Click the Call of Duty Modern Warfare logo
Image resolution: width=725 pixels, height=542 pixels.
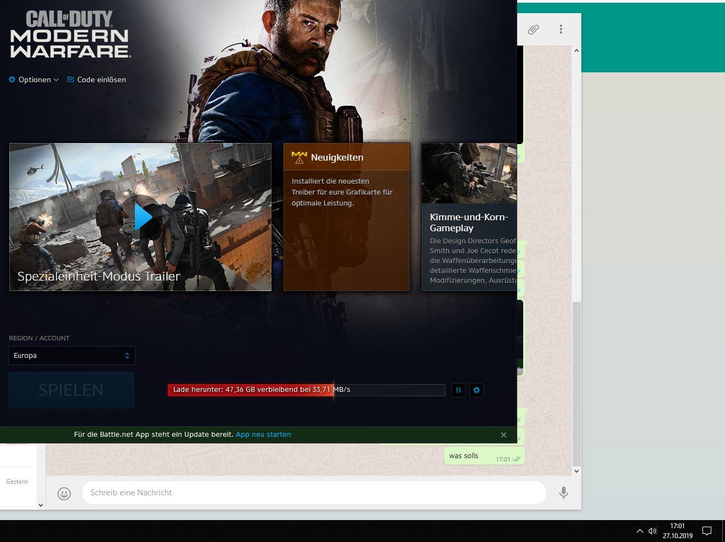[x=70, y=35]
